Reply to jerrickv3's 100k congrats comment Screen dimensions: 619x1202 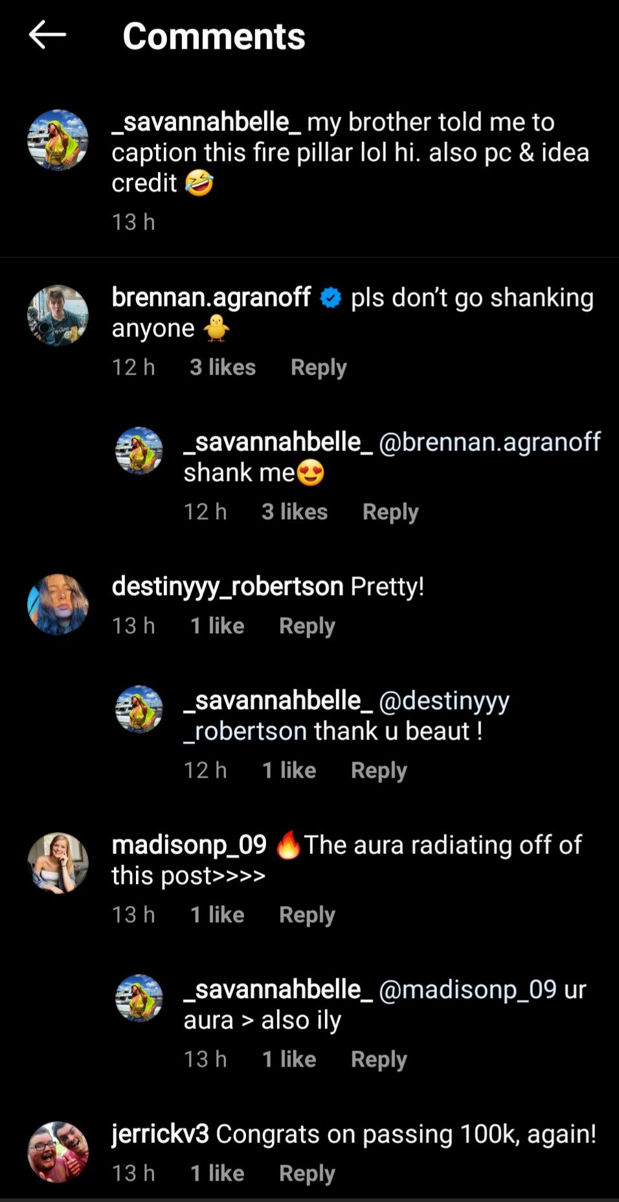pos(307,1173)
